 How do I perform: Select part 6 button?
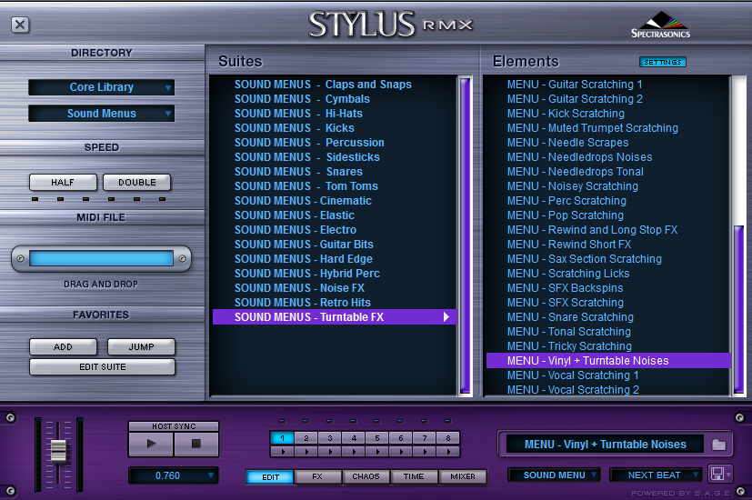[x=401, y=438]
